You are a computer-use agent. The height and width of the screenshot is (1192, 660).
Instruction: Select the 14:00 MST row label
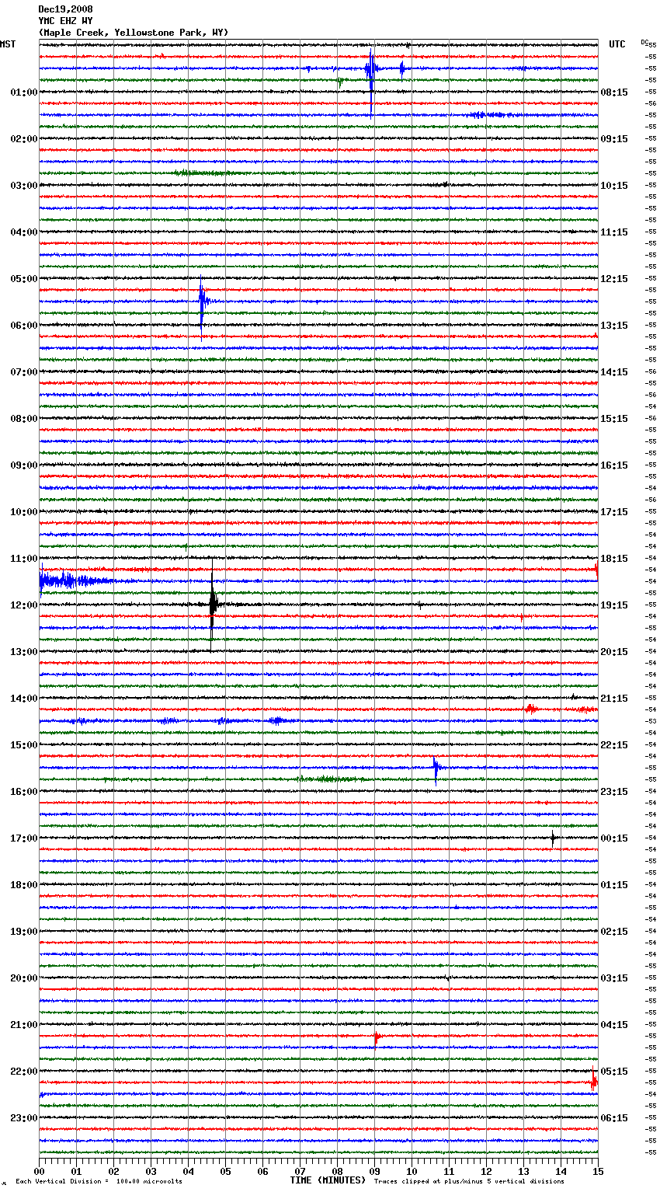tap(24, 699)
